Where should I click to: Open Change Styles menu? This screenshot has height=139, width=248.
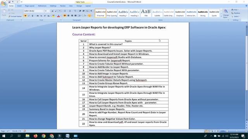[x=226, y=14]
